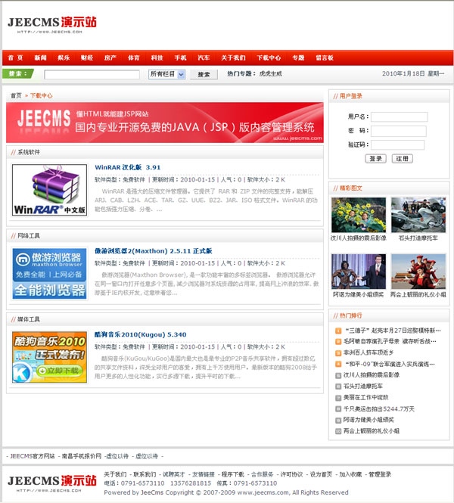The width and height of the screenshot is (454, 503).
Task: Click the 验证码 captcha field
Action: [397, 144]
